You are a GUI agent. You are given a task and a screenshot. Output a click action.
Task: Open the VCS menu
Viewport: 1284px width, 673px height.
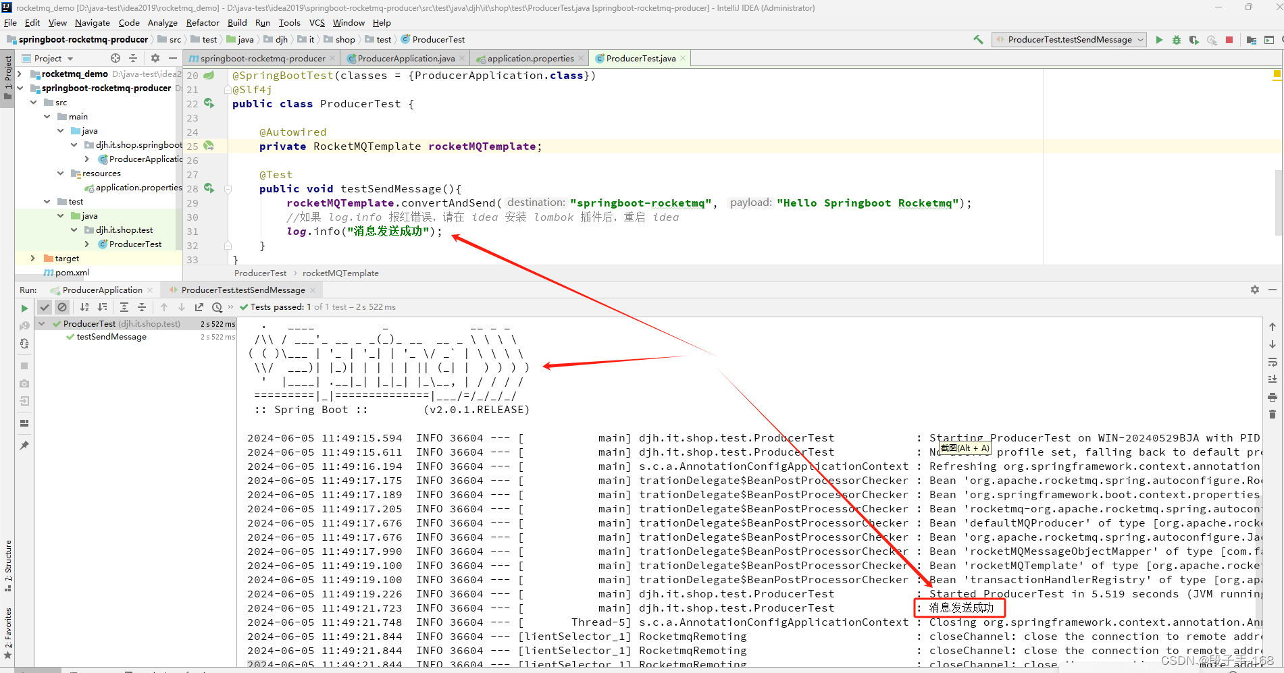tap(317, 22)
